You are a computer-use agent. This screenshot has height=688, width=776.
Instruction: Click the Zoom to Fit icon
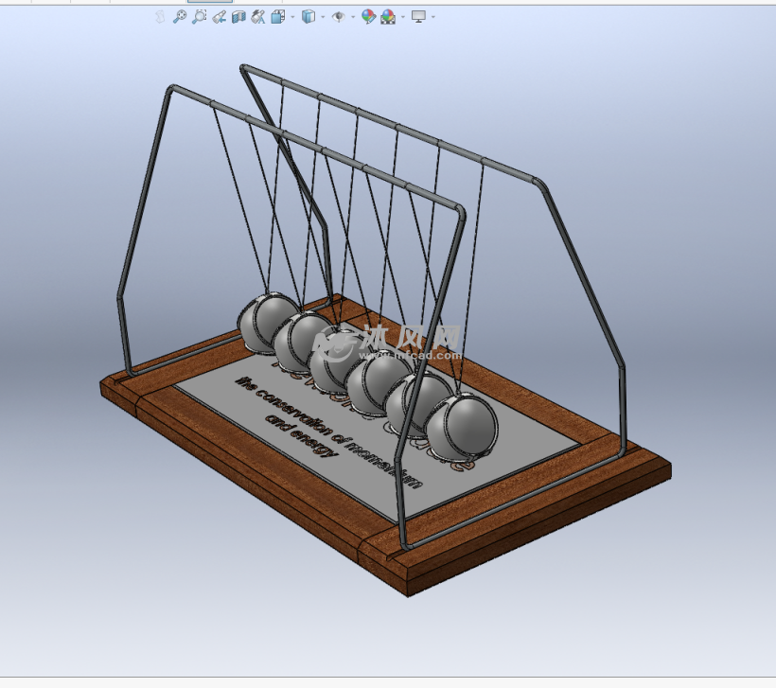coord(179,17)
